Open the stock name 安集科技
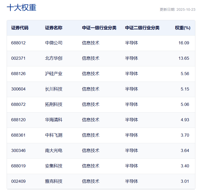 point(54,166)
